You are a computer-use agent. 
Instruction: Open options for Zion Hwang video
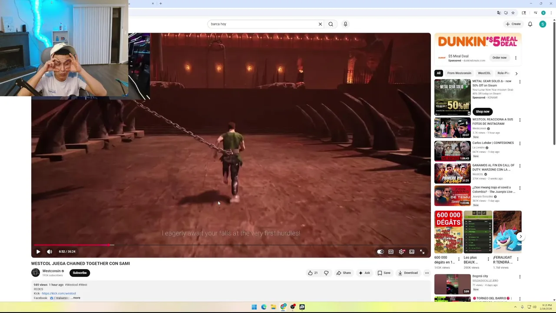[520, 188]
